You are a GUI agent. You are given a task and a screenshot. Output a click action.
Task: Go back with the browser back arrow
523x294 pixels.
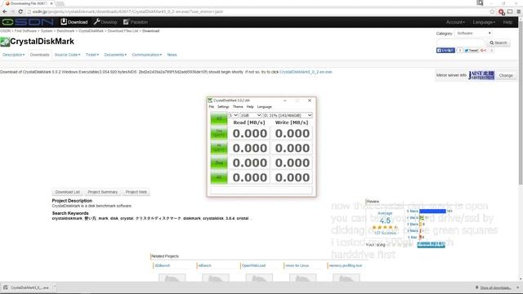tap(5, 11)
